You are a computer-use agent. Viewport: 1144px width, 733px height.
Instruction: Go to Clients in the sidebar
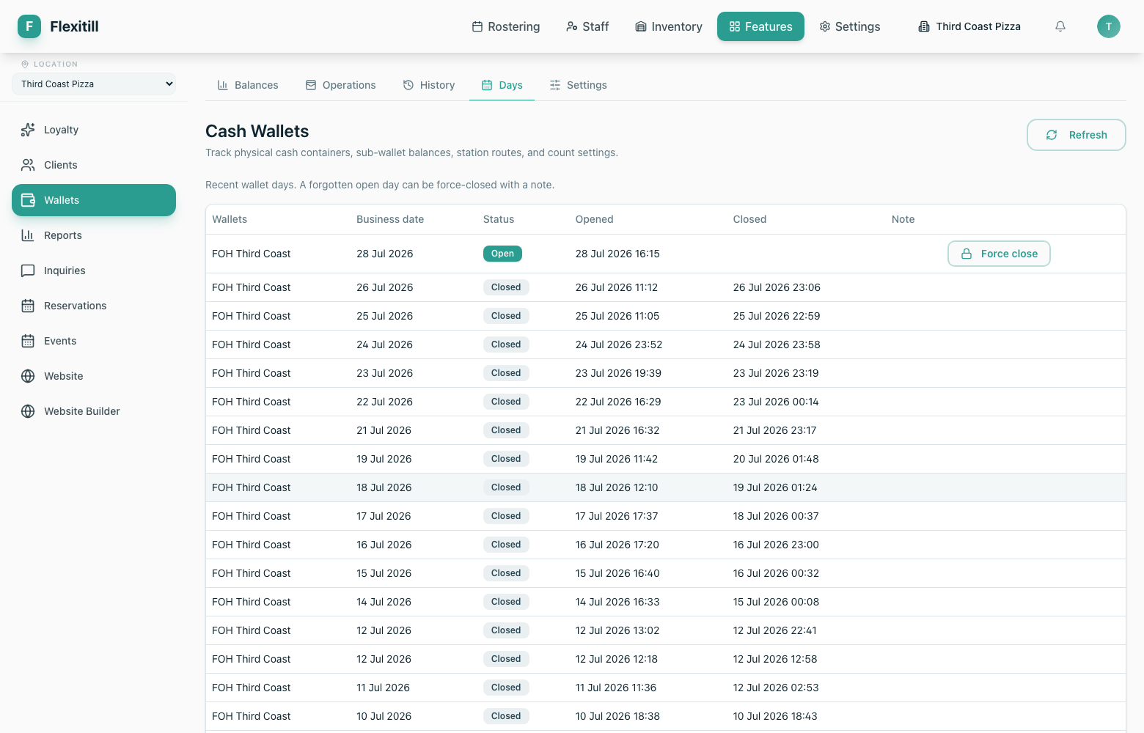coord(94,165)
